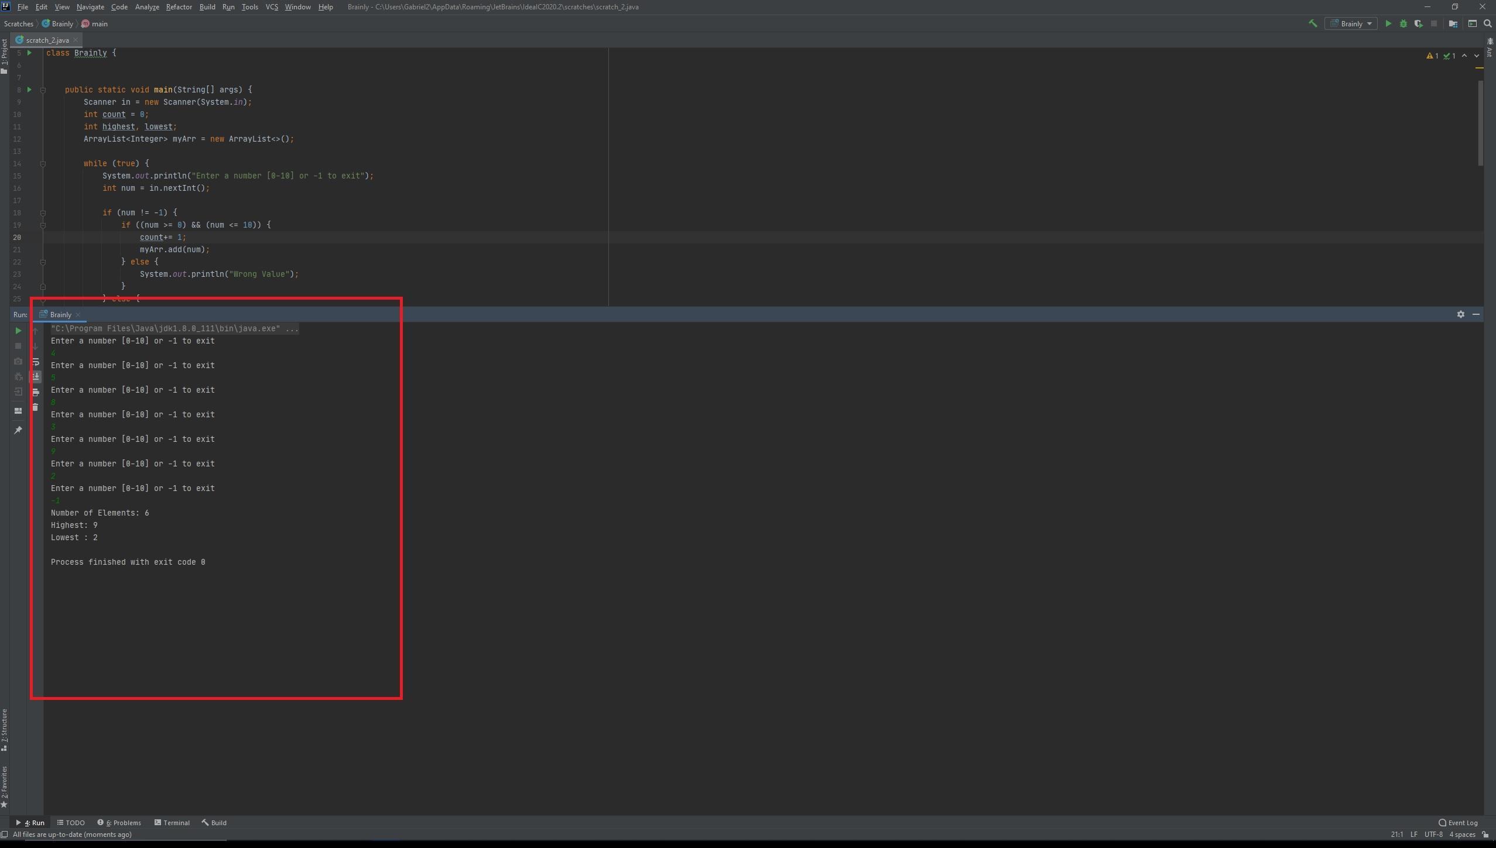1496x848 pixels.
Task: Toggle scroll to end in console
Action: 35,376
